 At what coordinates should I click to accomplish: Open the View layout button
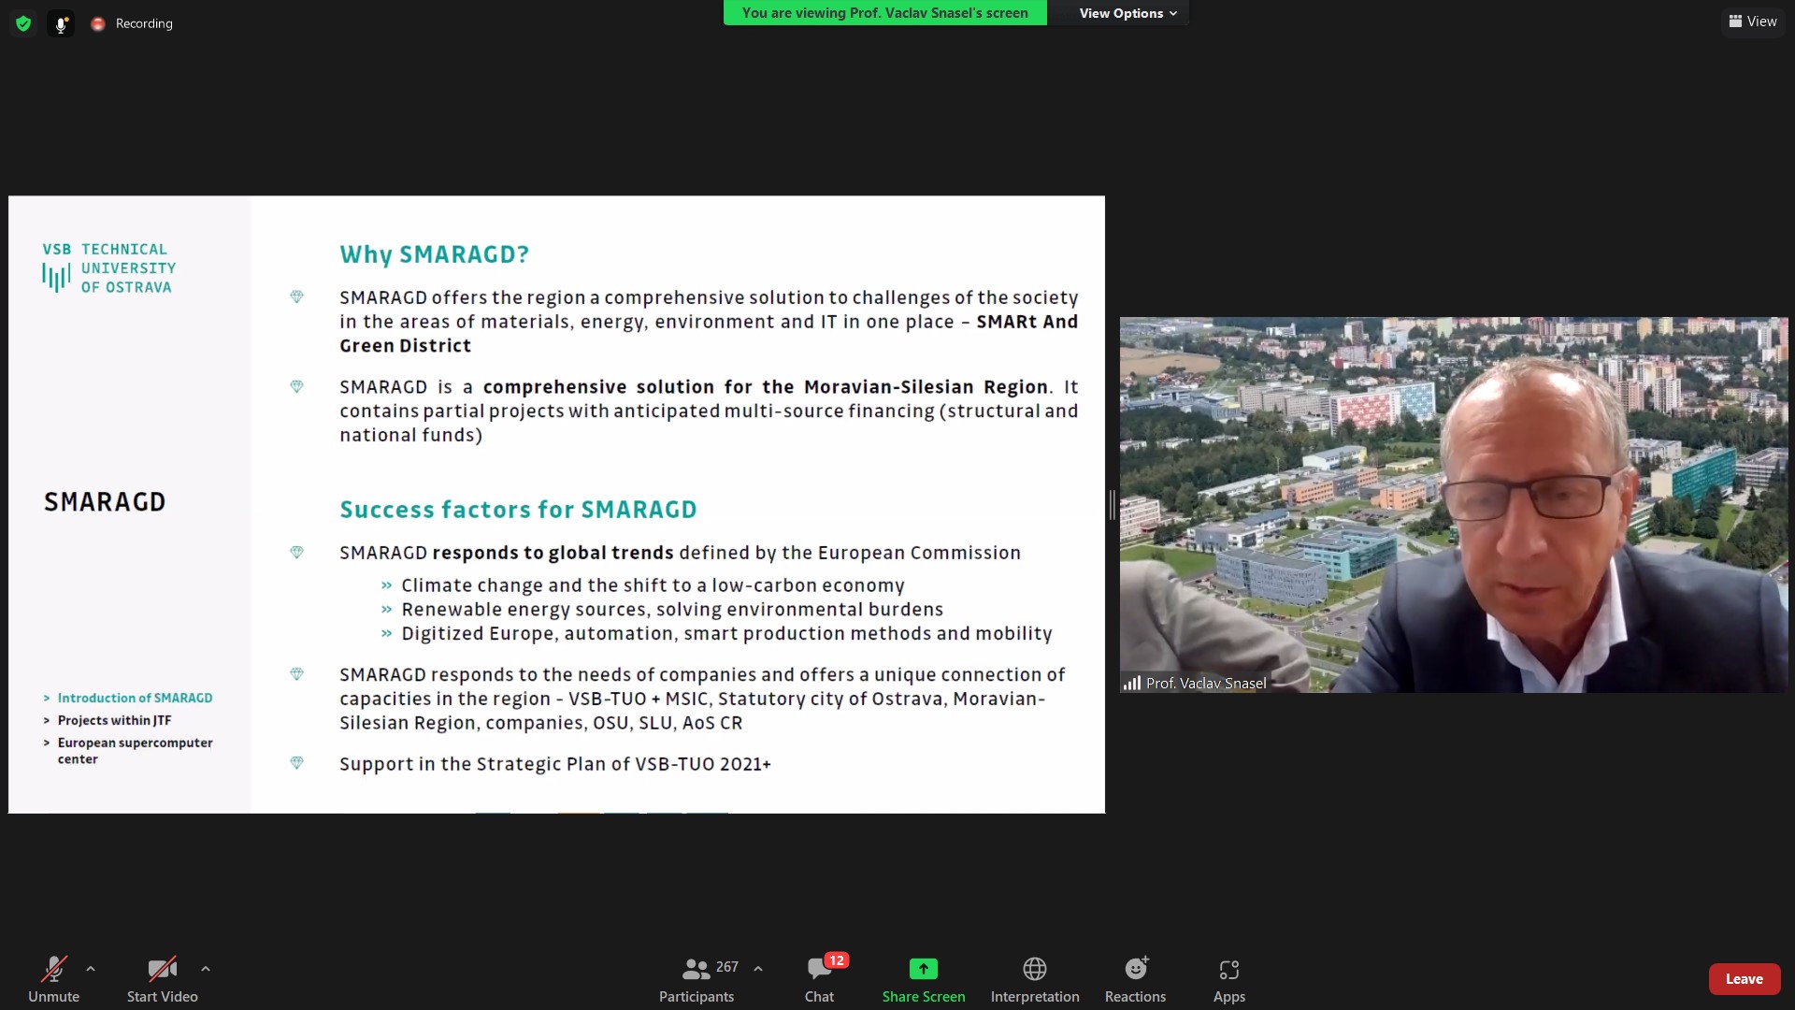click(1753, 22)
